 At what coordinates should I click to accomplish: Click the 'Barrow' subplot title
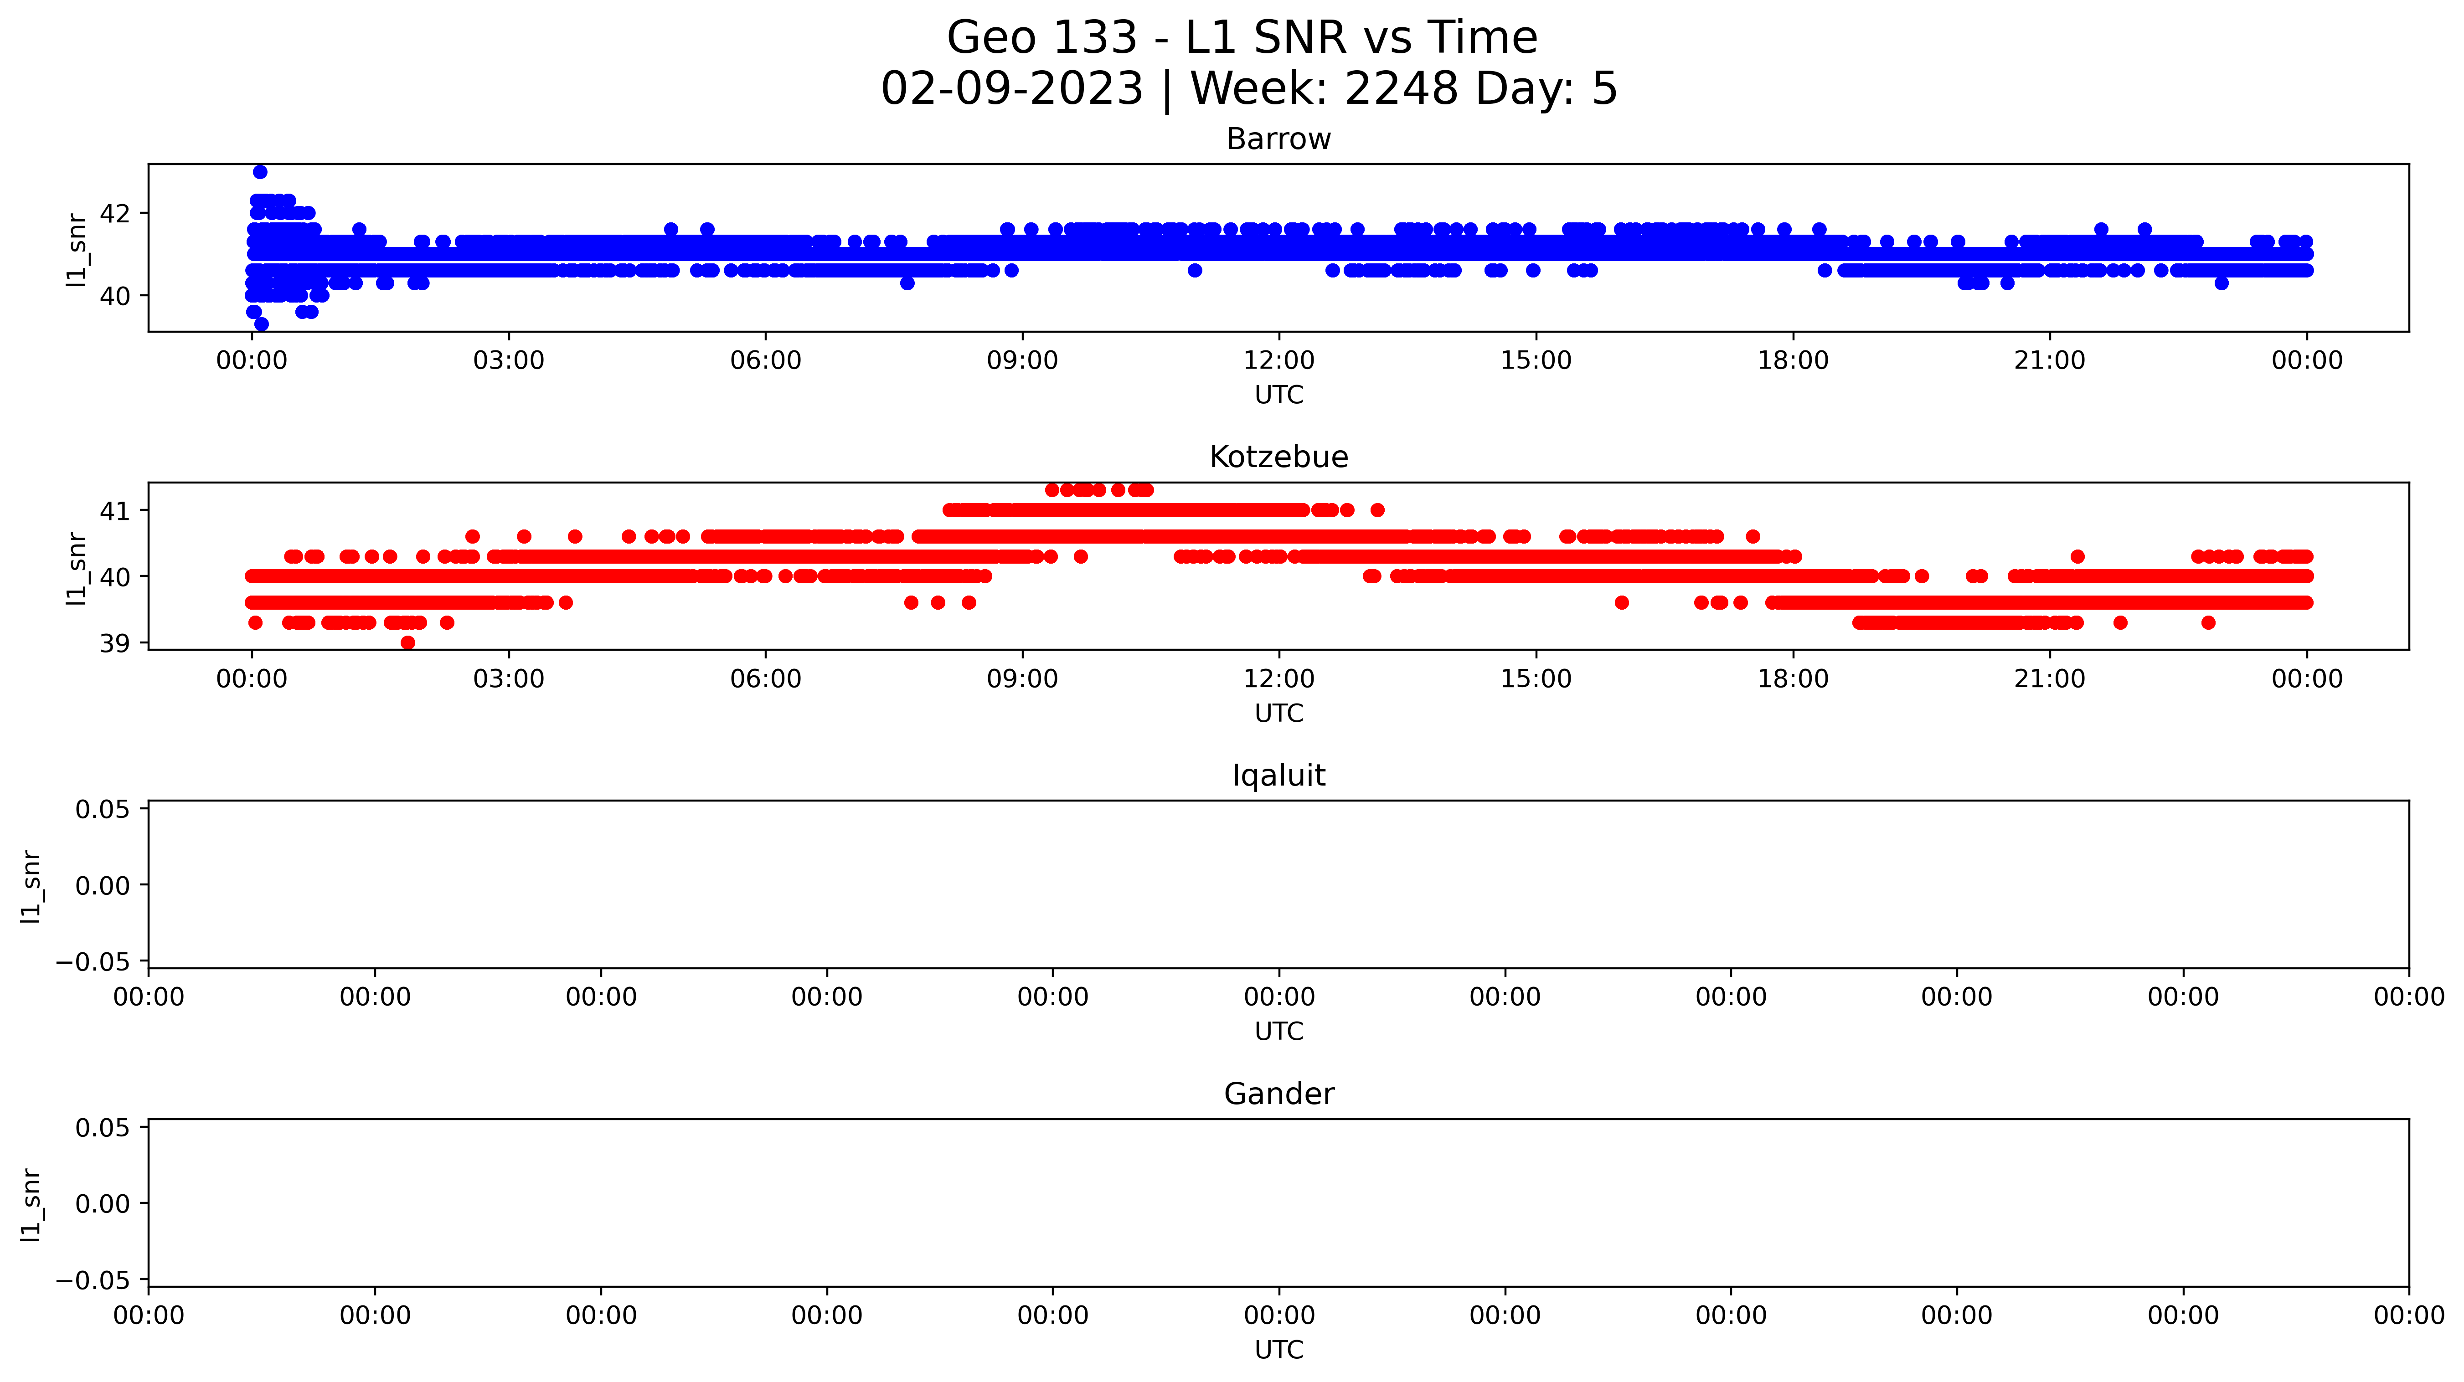tap(1279, 139)
